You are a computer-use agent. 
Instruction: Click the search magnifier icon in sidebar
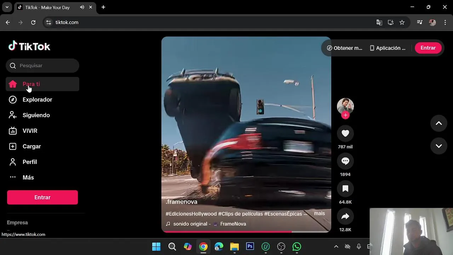coord(13,66)
